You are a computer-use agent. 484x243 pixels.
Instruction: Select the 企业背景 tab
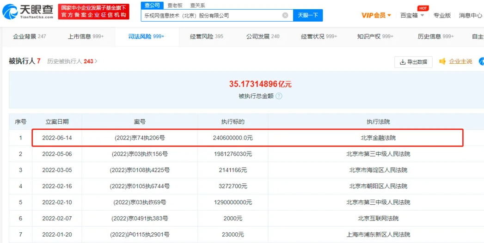29,36
